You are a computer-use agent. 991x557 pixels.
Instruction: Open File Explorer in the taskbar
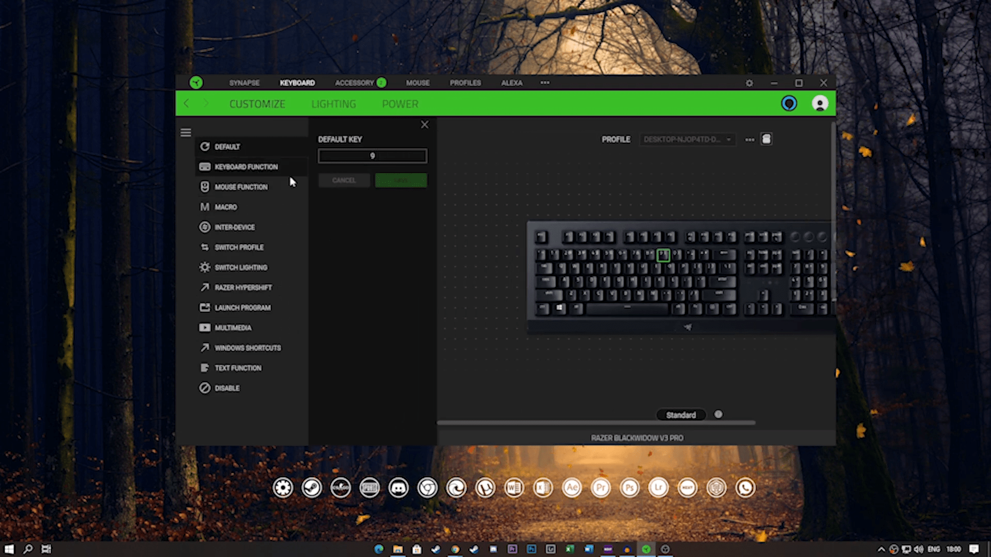(397, 549)
